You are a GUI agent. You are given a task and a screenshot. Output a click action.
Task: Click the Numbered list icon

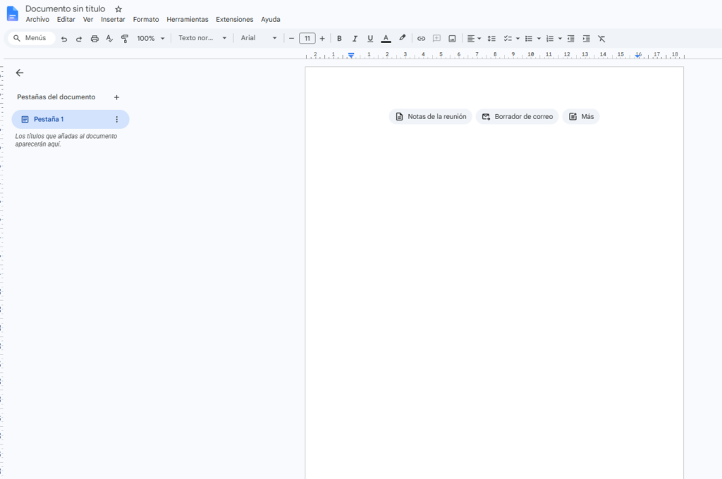pos(550,39)
